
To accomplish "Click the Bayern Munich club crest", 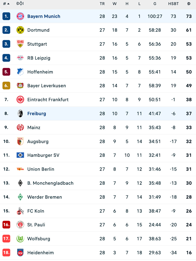I will pyautogui.click(x=20, y=16).
